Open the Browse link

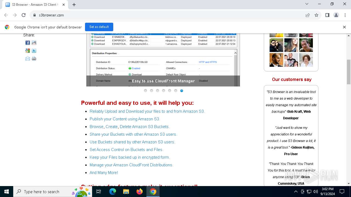point(97,127)
